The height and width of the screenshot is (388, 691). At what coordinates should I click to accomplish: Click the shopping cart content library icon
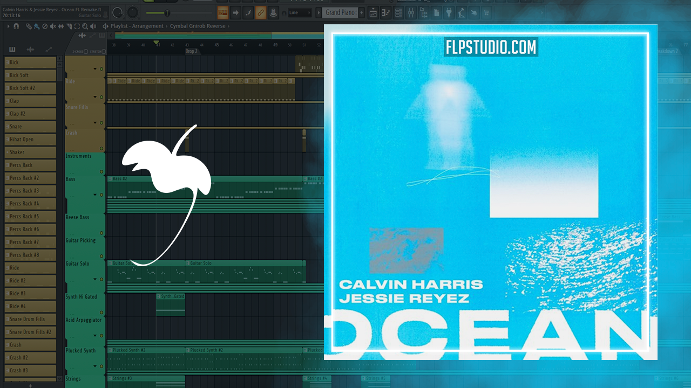point(486,12)
